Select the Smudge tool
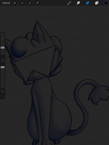The height and width of the screenshot is (145, 109). [78, 3]
